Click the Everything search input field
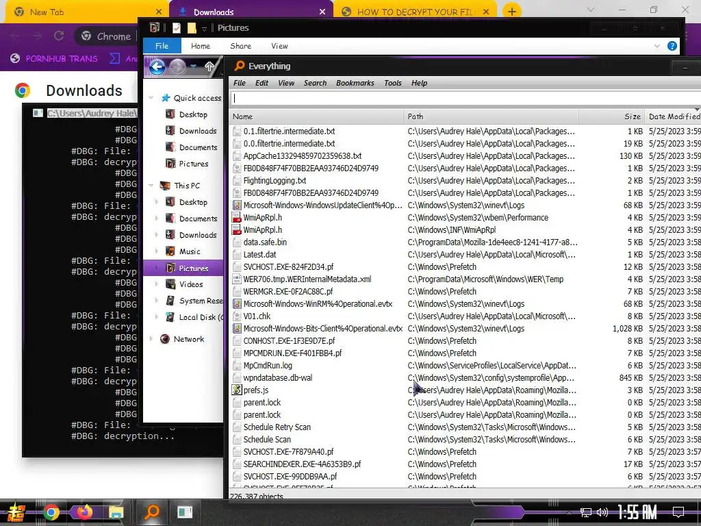 (466, 98)
